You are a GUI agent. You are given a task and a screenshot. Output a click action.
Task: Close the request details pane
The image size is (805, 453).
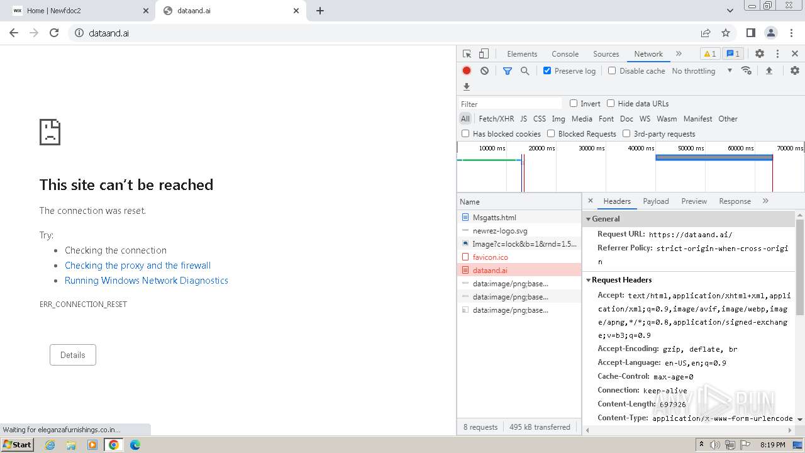[591, 201]
